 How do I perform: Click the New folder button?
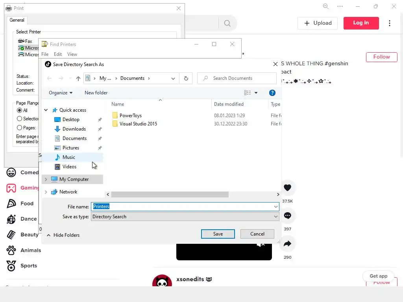pyautogui.click(x=96, y=93)
